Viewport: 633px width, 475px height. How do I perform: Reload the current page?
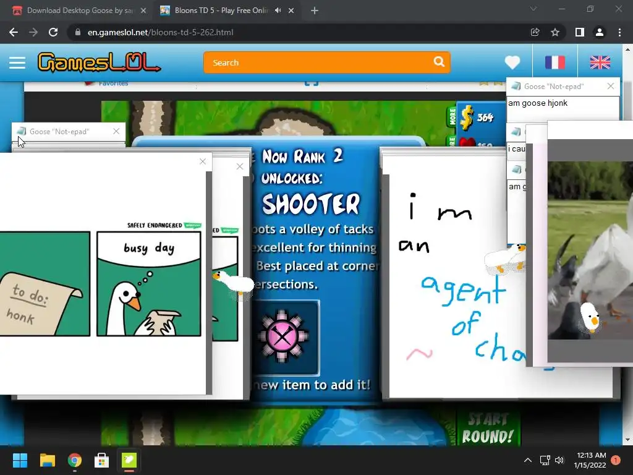point(53,32)
